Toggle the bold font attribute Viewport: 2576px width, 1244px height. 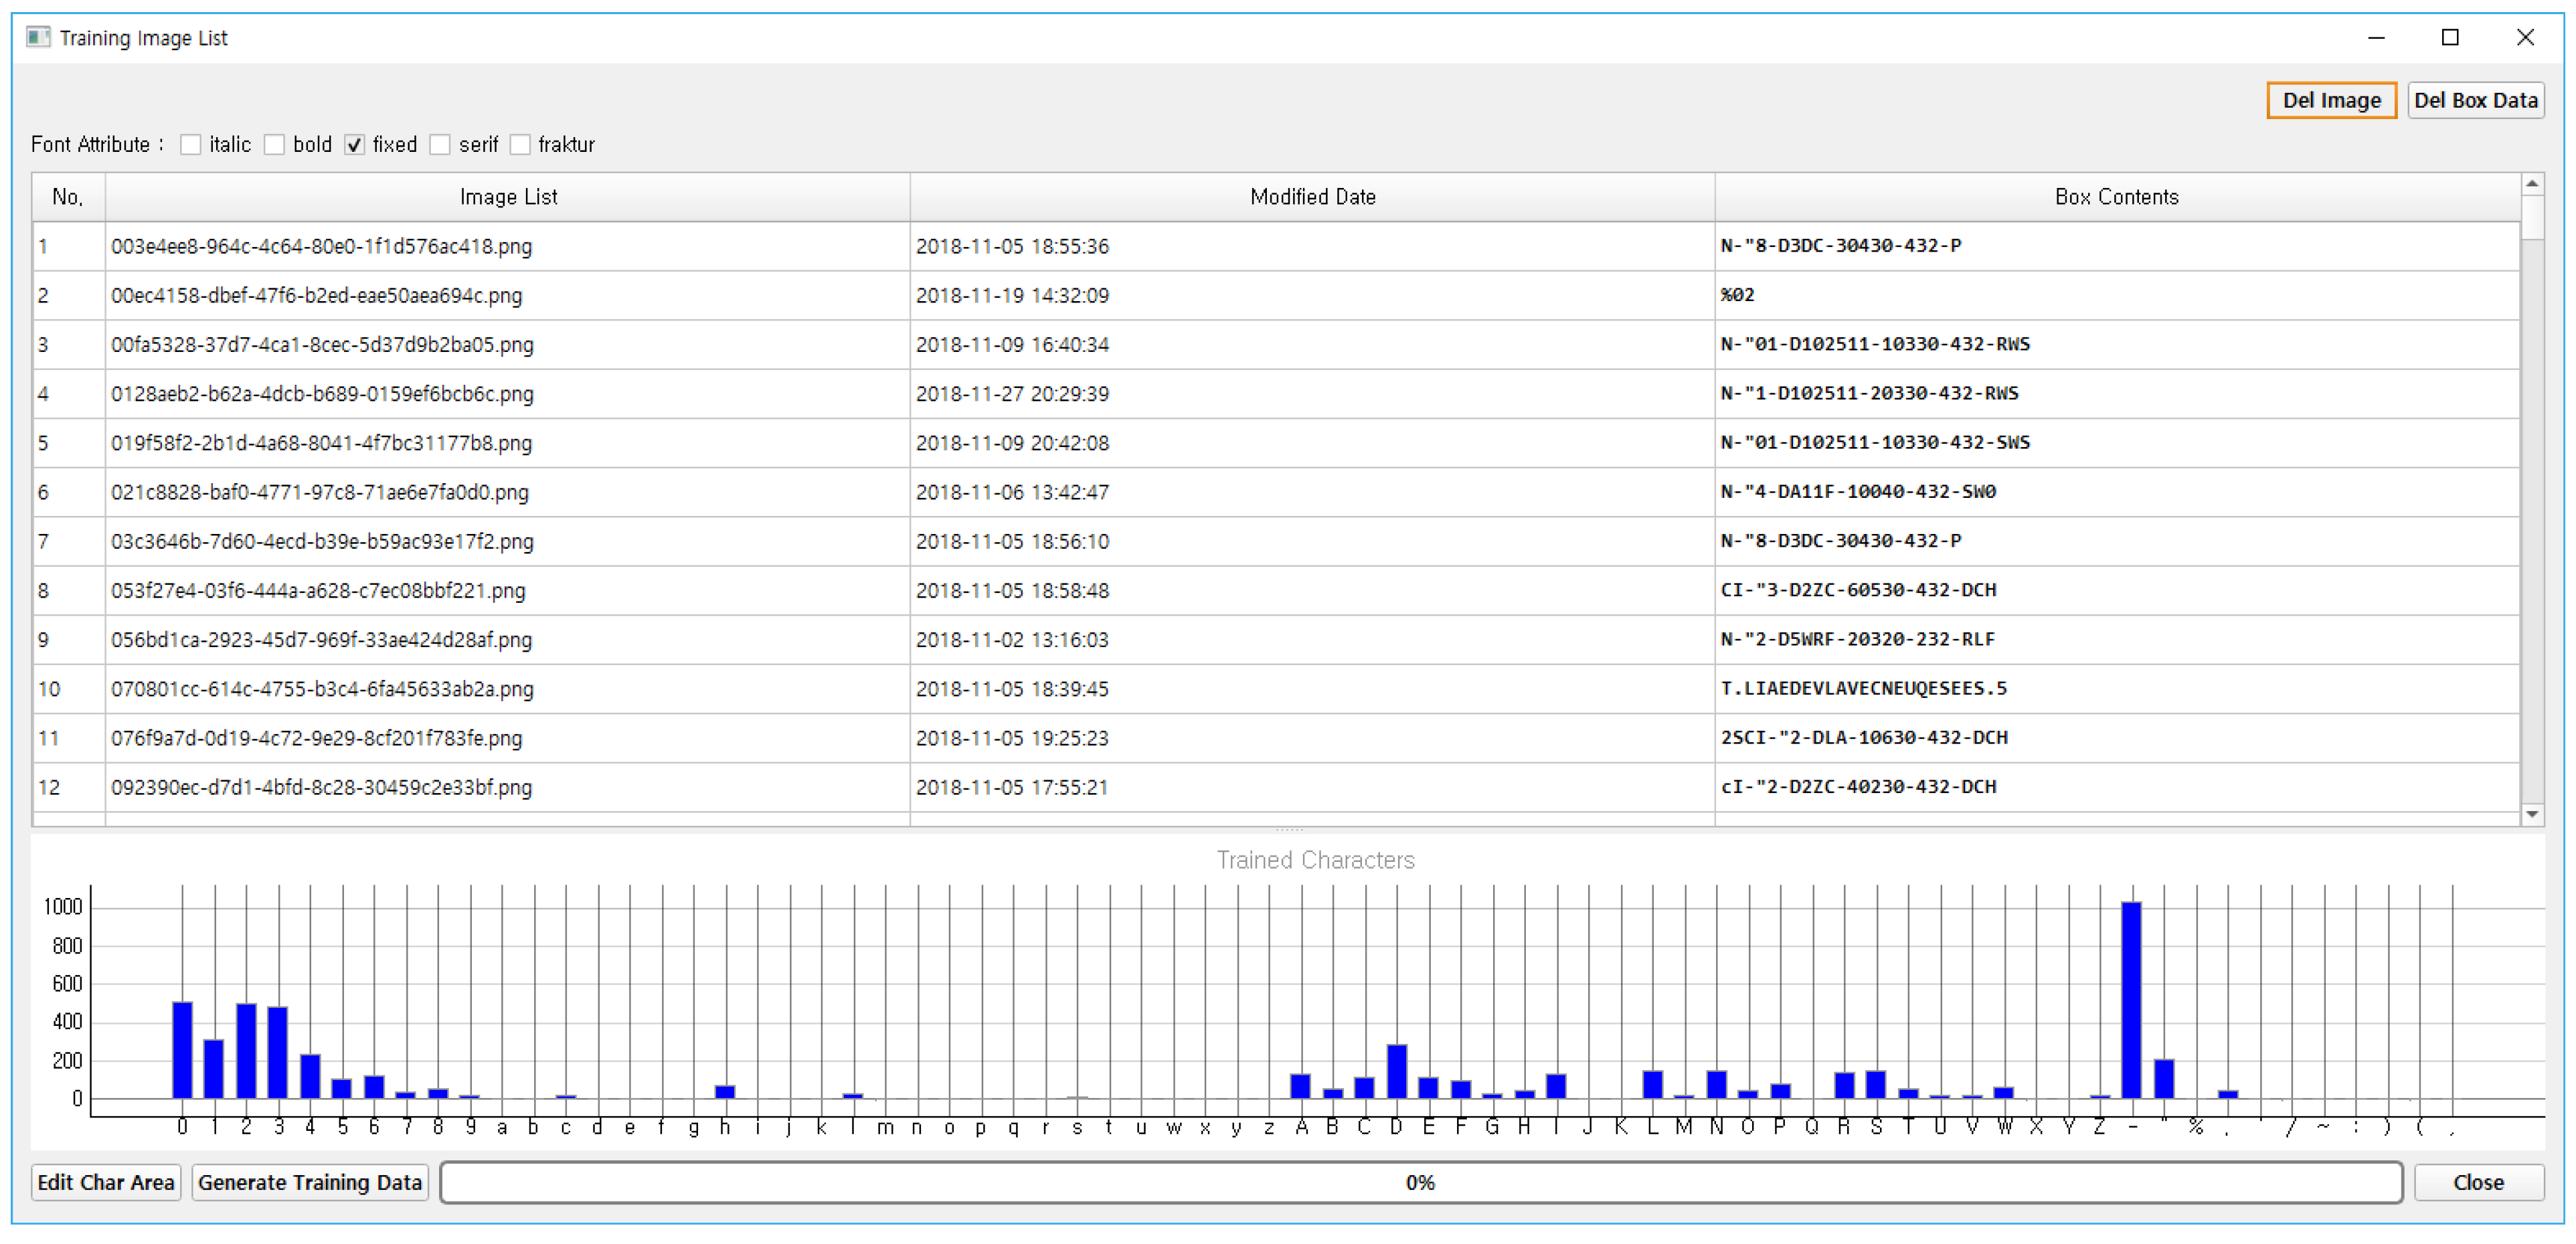274,145
